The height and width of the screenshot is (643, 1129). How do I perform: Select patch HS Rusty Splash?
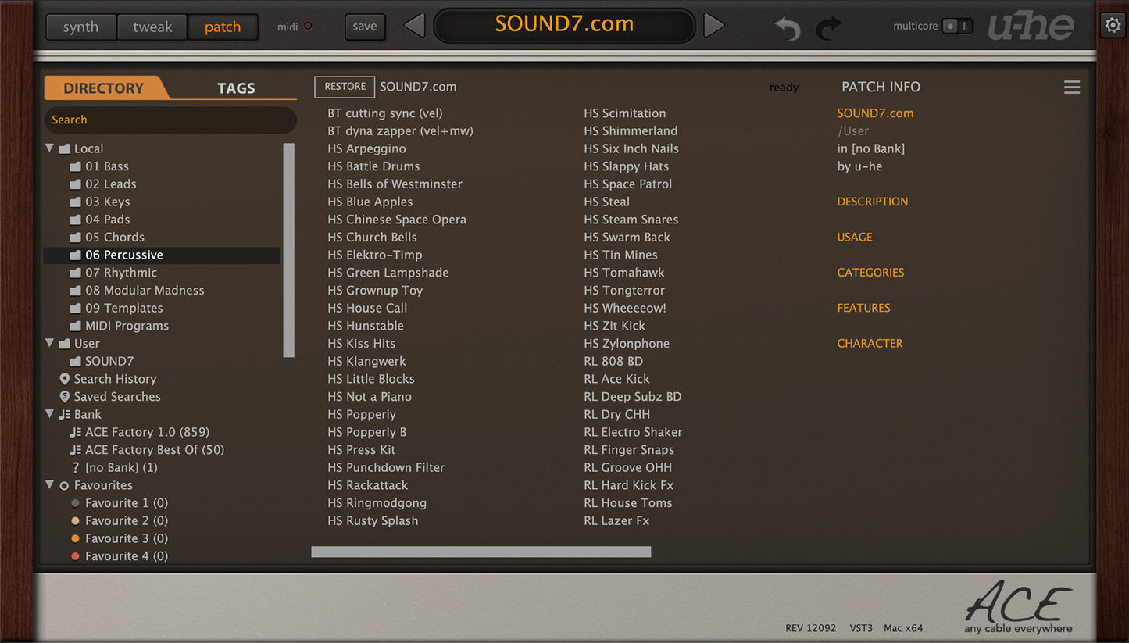pos(373,521)
